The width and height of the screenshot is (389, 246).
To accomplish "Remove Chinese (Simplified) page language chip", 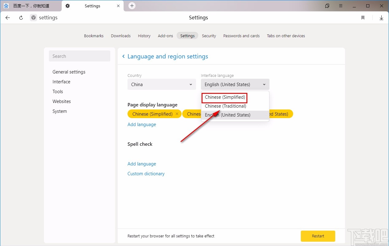I will click(x=177, y=114).
